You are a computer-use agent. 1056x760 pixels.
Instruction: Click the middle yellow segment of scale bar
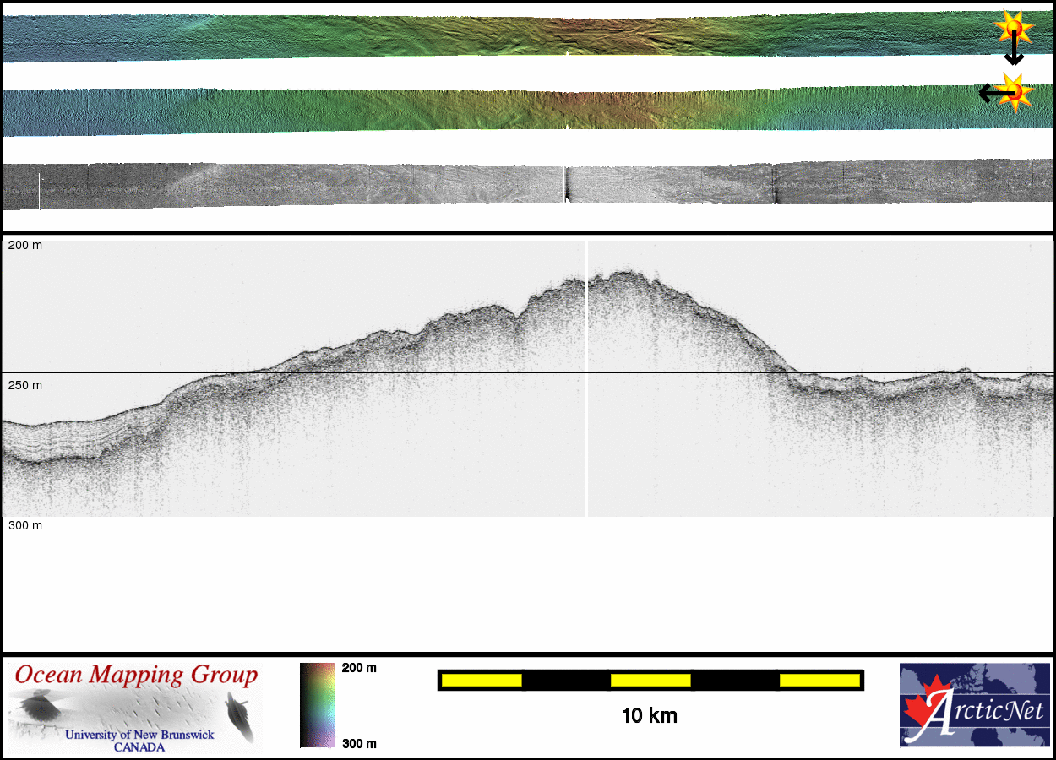coord(650,680)
